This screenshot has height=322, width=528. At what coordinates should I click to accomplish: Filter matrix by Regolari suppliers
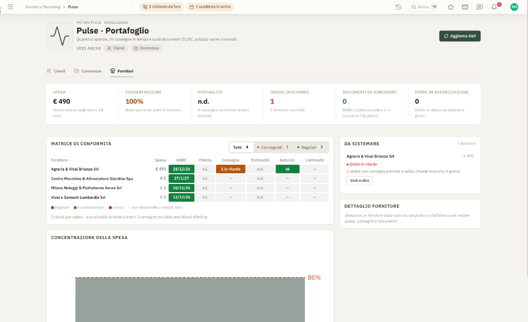pos(310,147)
